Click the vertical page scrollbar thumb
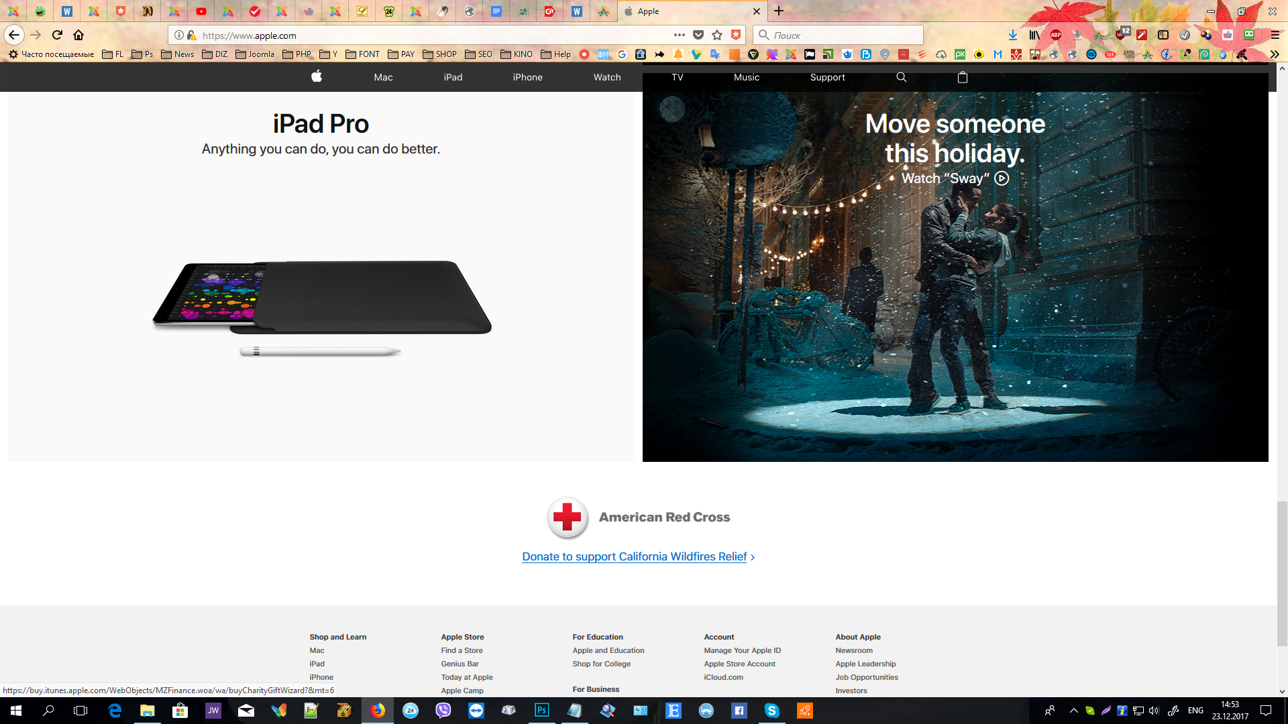This screenshot has width=1288, height=724. coord(1282,573)
